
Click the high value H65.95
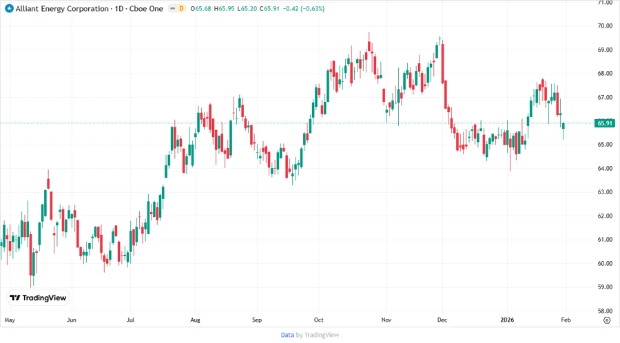(224, 8)
